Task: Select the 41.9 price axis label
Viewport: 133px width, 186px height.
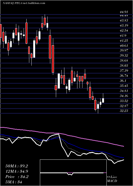Action: pyautogui.click(x=123, y=35)
